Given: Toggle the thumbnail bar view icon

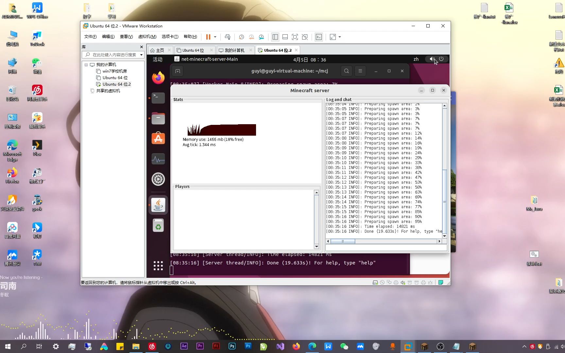Looking at the screenshot, I should tap(285, 37).
